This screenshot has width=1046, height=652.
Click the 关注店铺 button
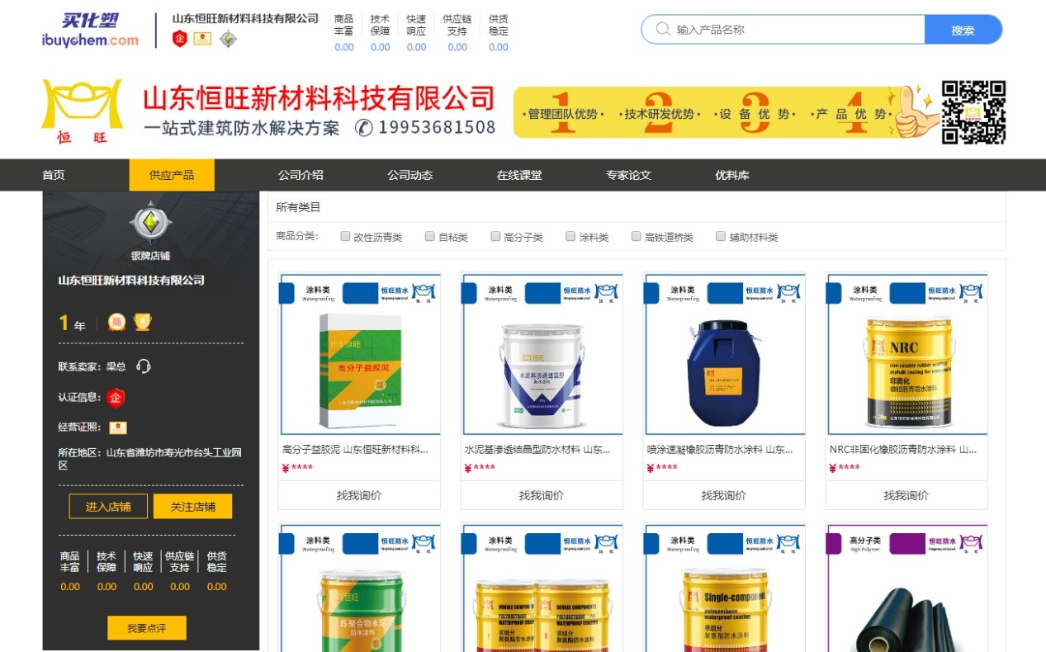192,507
